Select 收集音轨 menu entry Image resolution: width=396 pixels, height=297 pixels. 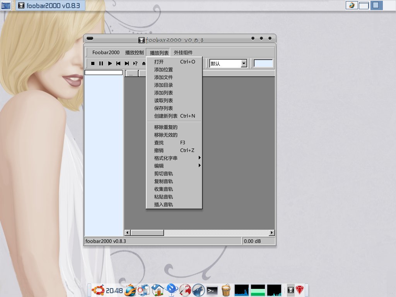(174, 189)
